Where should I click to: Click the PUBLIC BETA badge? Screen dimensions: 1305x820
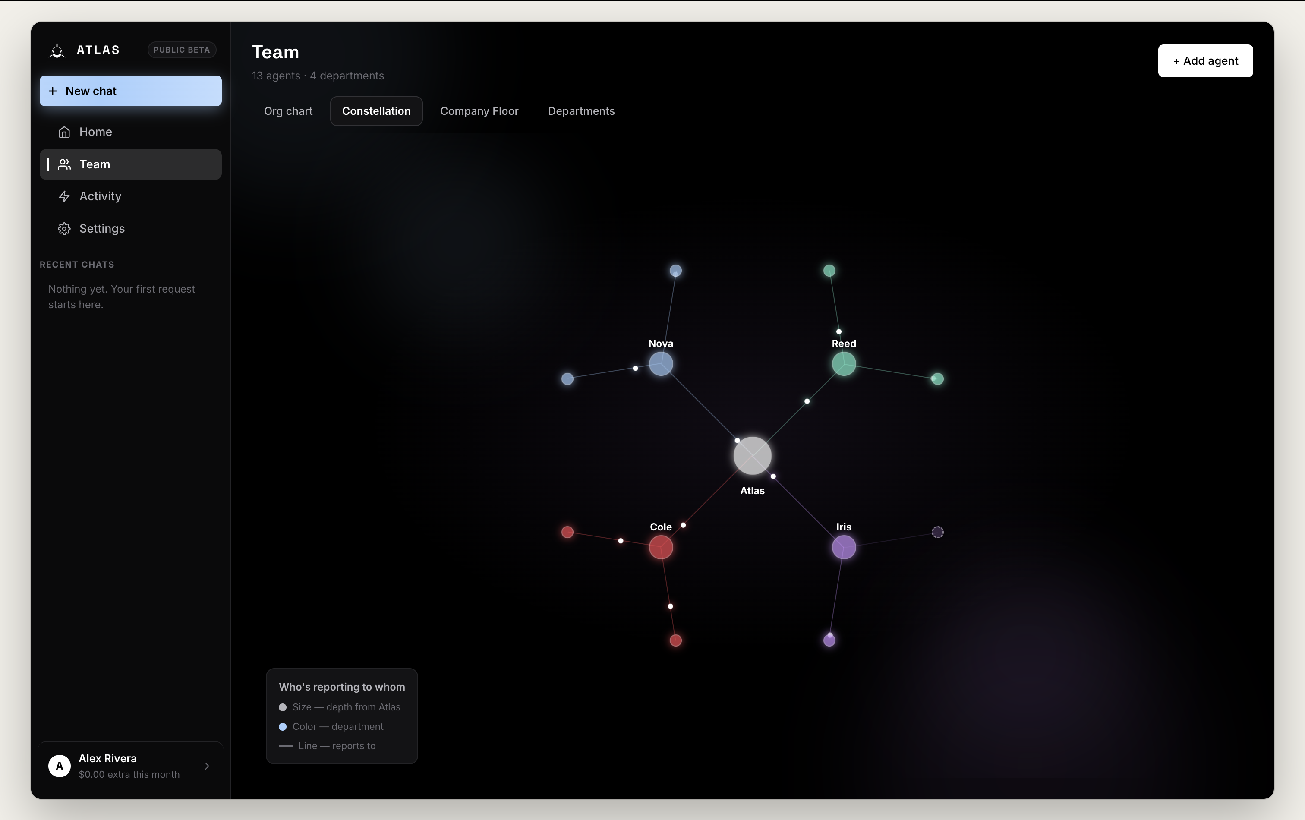click(182, 50)
